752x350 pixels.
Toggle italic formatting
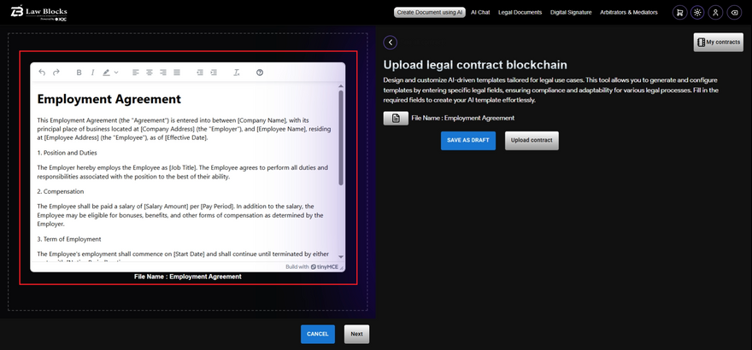coord(92,73)
